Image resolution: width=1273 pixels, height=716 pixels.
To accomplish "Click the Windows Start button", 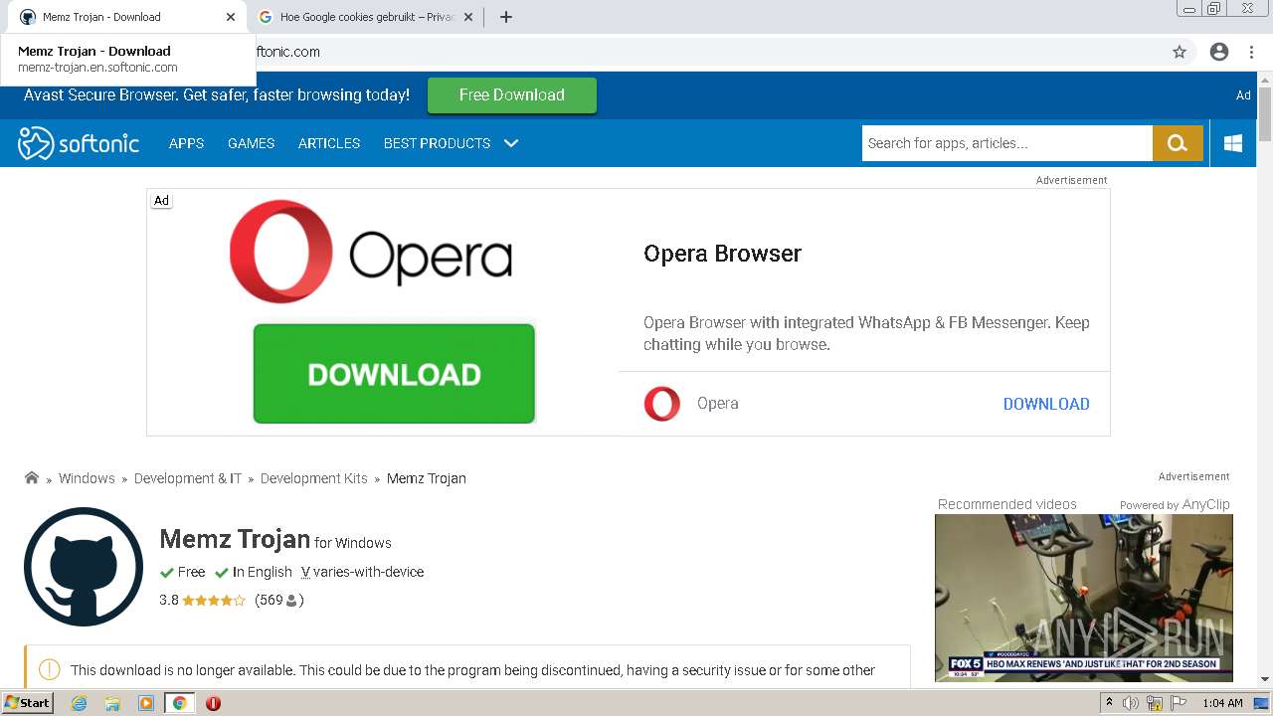I will coord(28,703).
